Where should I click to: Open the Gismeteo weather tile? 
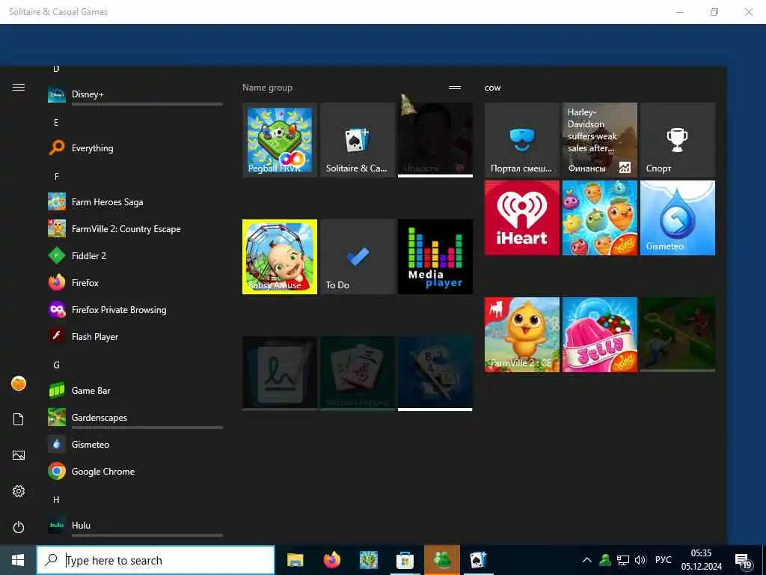coord(678,218)
